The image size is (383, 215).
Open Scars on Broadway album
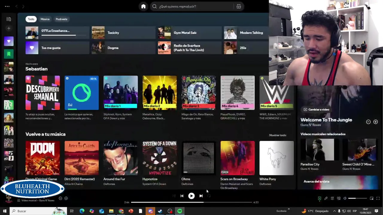point(238,158)
